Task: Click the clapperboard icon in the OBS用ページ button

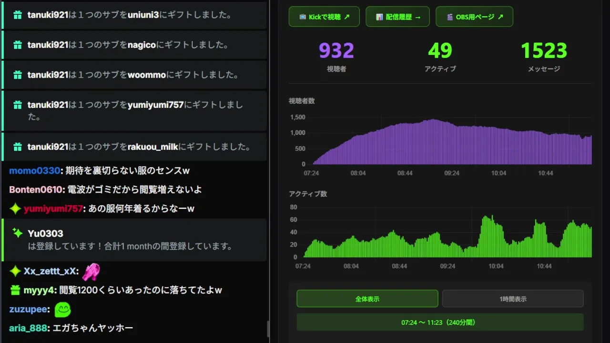Action: (x=450, y=17)
